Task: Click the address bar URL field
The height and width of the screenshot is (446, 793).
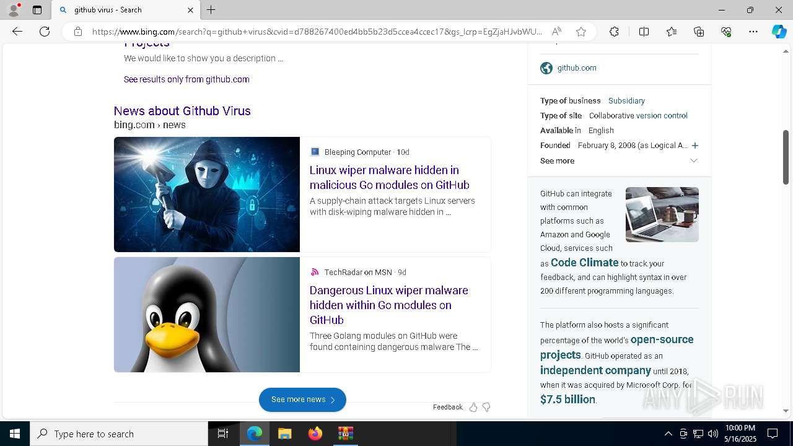Action: click(x=317, y=32)
